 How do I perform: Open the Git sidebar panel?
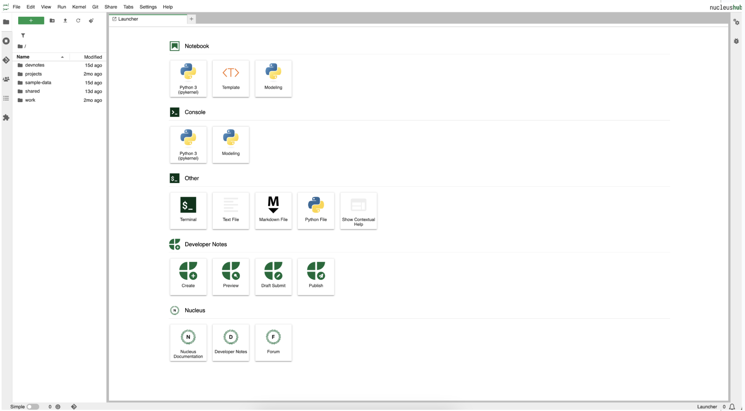(x=6, y=60)
